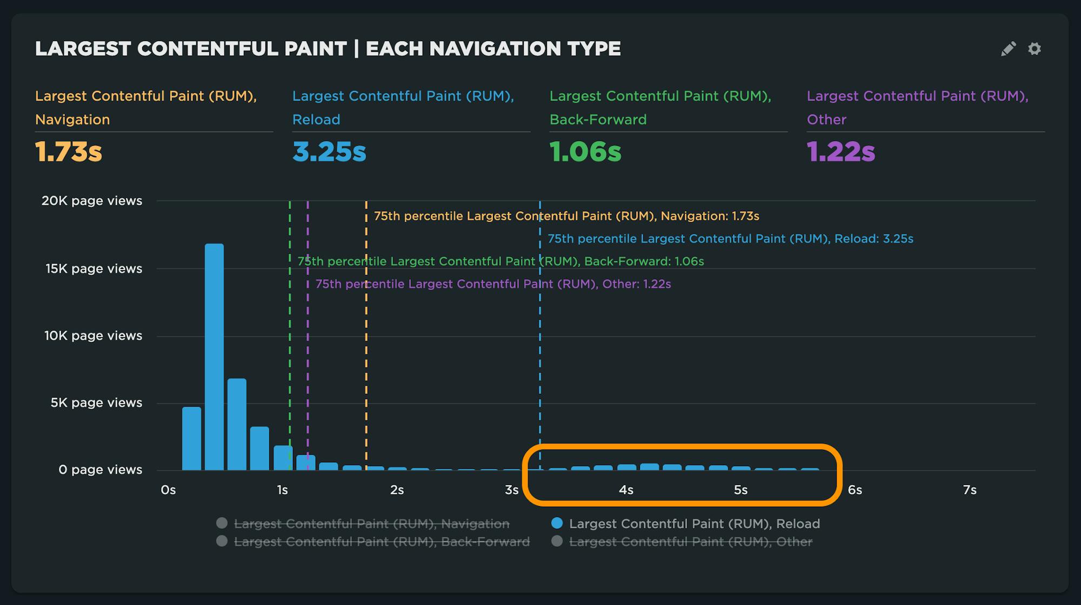Open the gear settings icon
This screenshot has width=1081, height=605.
pyautogui.click(x=1035, y=49)
